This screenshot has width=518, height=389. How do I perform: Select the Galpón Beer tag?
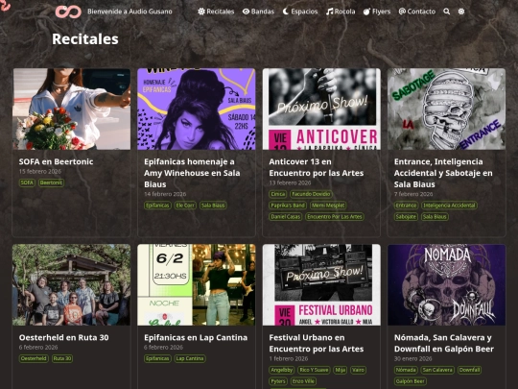click(x=410, y=381)
